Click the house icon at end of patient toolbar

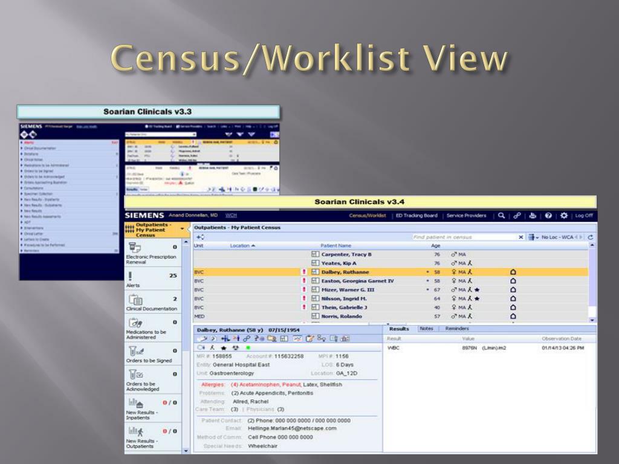point(345,338)
